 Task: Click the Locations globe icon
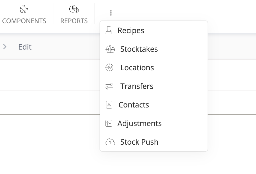(109, 68)
